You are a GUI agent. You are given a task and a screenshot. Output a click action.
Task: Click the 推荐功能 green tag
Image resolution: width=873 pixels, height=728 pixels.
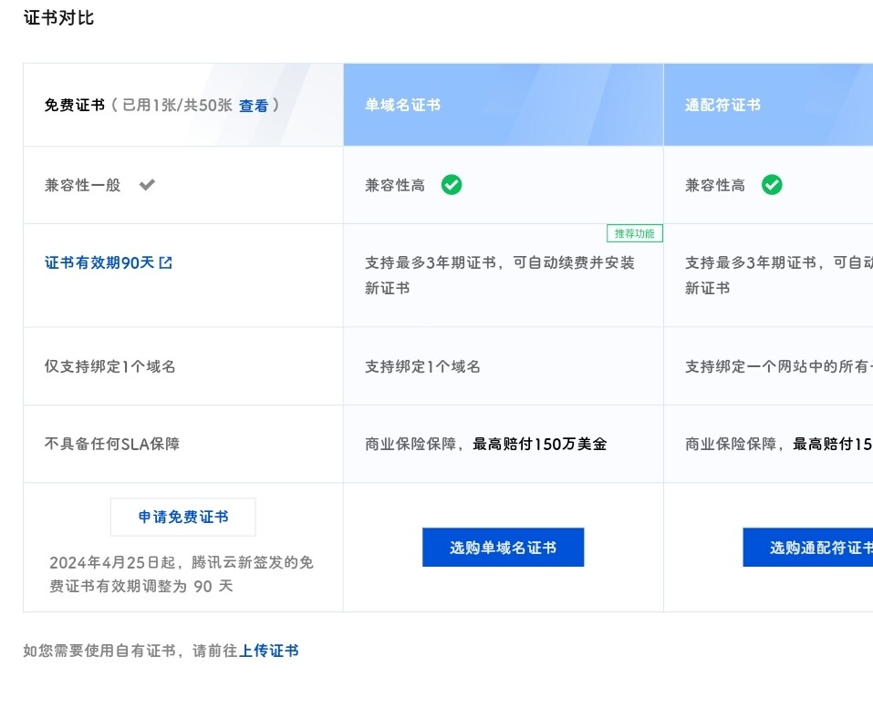pyautogui.click(x=635, y=233)
